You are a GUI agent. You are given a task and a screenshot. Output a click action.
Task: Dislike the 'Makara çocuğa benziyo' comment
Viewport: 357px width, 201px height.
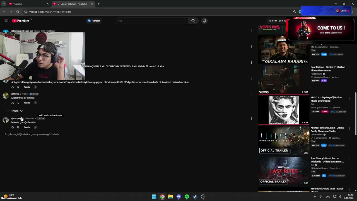tap(18, 127)
